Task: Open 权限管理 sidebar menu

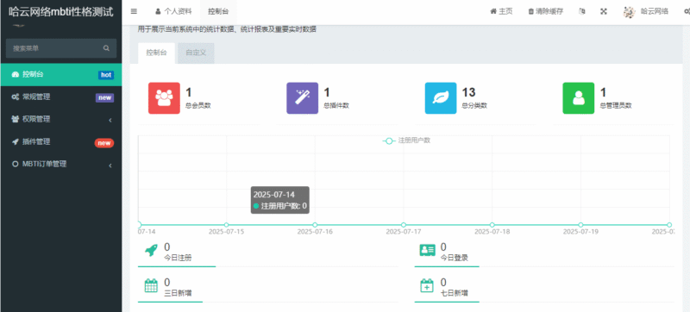Action: [x=60, y=119]
